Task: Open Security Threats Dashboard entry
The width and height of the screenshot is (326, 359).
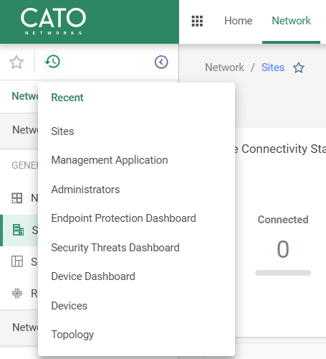Action: 115,248
